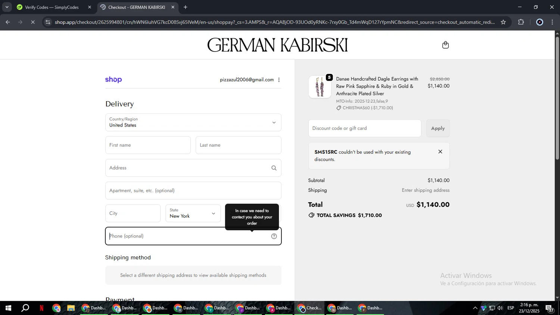The width and height of the screenshot is (560, 315).
Task: Click the pizzazul2006@gmail.com account email
Action: click(x=247, y=79)
